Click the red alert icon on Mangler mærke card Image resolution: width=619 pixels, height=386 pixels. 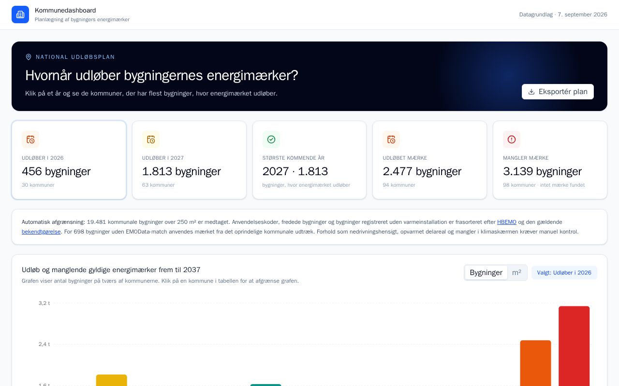pos(512,139)
